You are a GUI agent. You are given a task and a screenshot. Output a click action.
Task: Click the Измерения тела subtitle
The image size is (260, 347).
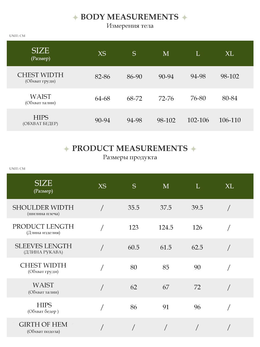point(130,26)
